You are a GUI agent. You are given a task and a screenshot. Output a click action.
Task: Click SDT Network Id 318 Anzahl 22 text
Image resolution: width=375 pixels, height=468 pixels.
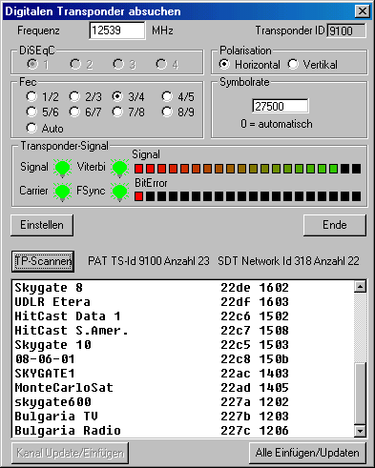288,261
